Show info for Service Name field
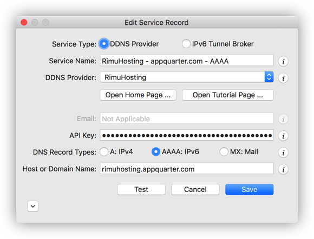Viewport: 314px width, 239px height. coord(283,61)
